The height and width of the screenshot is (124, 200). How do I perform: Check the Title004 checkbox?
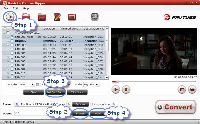pyautogui.click(x=12, y=49)
